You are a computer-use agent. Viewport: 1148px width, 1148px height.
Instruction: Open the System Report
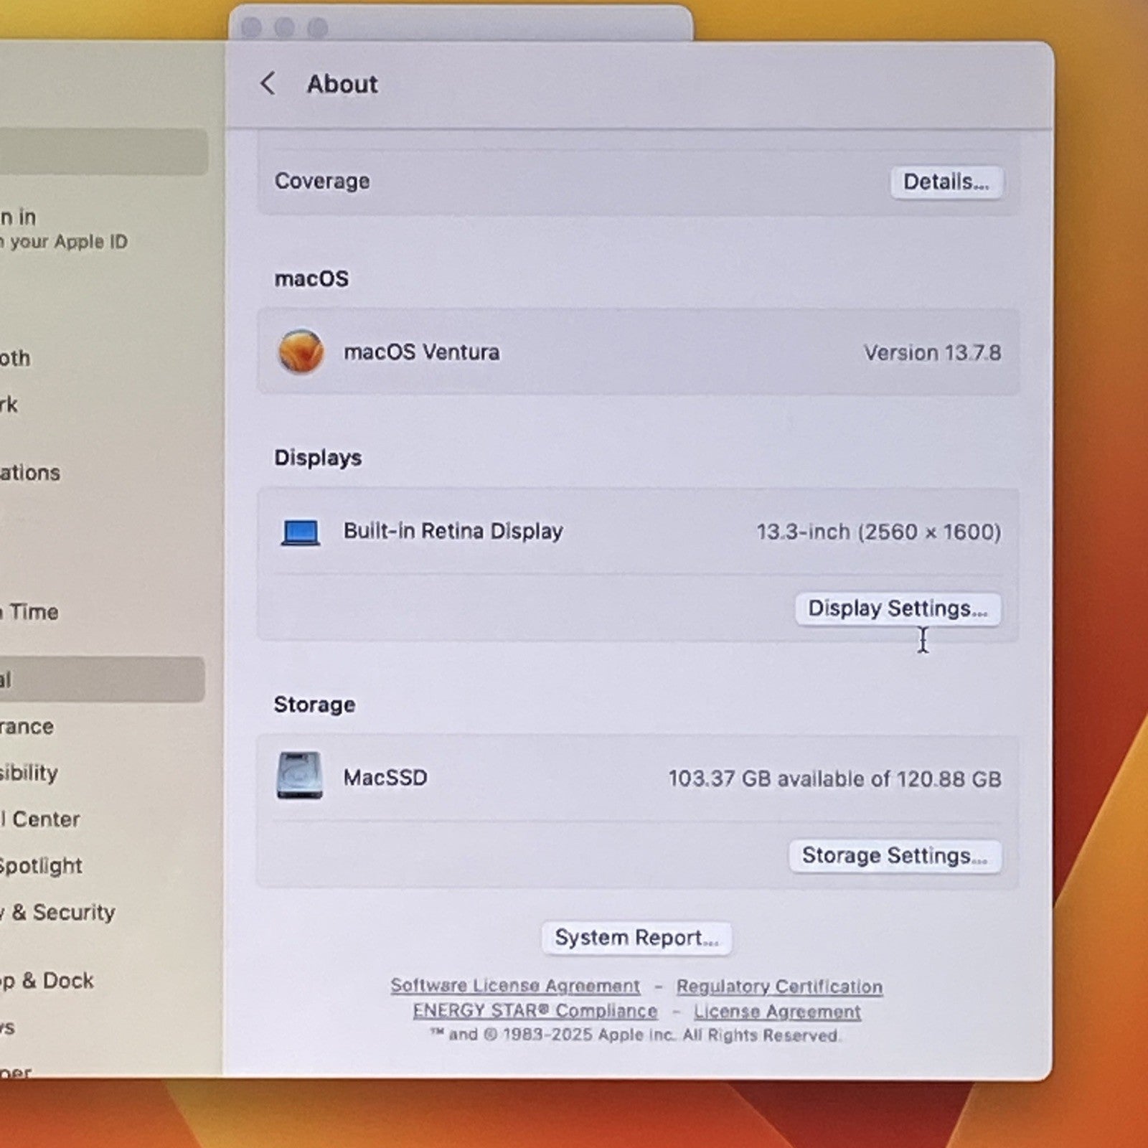[x=636, y=938]
